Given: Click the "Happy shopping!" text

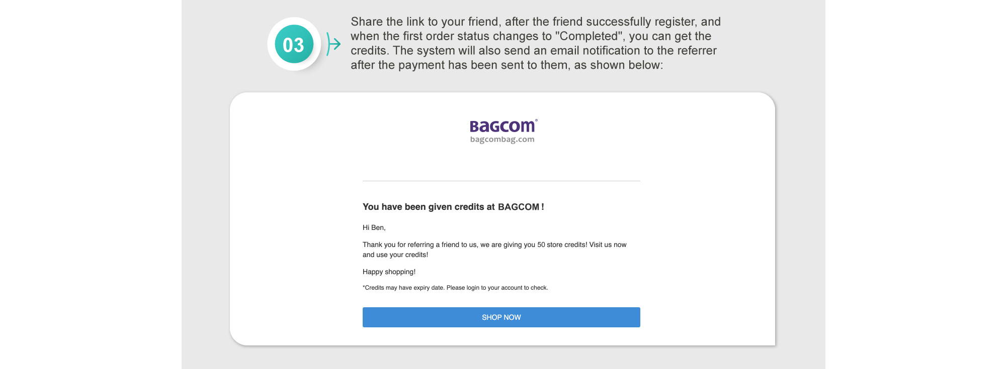Looking at the screenshot, I should point(389,272).
